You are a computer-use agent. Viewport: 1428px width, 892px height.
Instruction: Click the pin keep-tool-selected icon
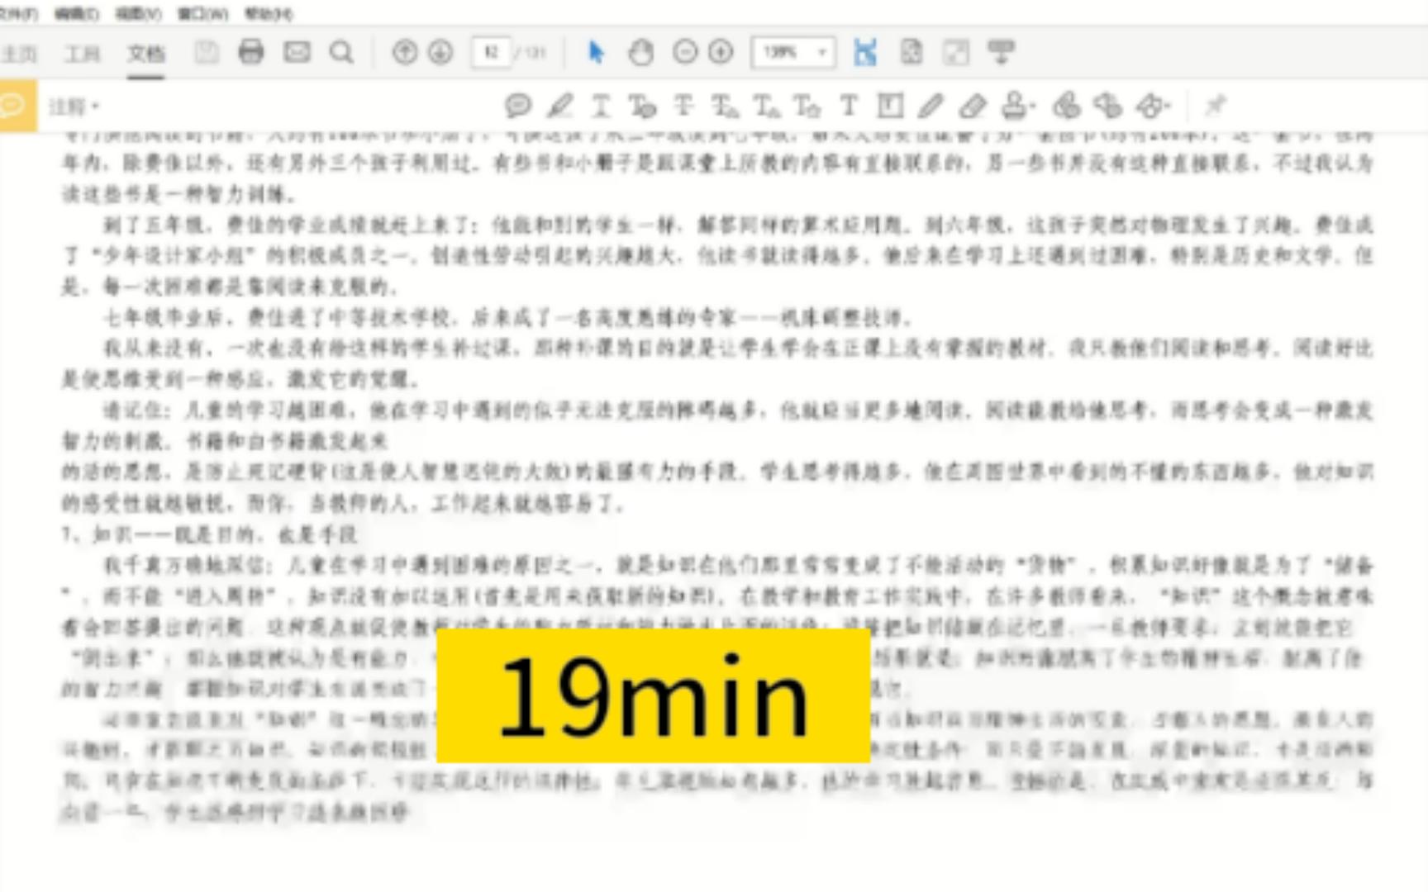click(1215, 106)
